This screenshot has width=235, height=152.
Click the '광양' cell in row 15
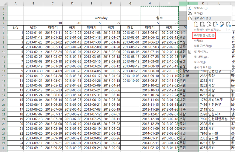[219, 76]
